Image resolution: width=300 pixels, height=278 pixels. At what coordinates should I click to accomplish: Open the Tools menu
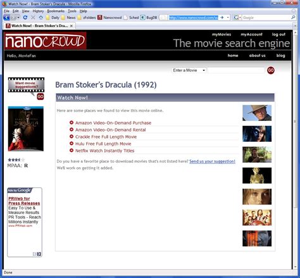[72, 11]
